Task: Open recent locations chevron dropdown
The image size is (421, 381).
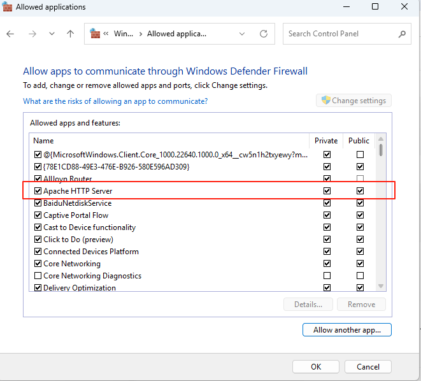Action: pyautogui.click(x=52, y=34)
